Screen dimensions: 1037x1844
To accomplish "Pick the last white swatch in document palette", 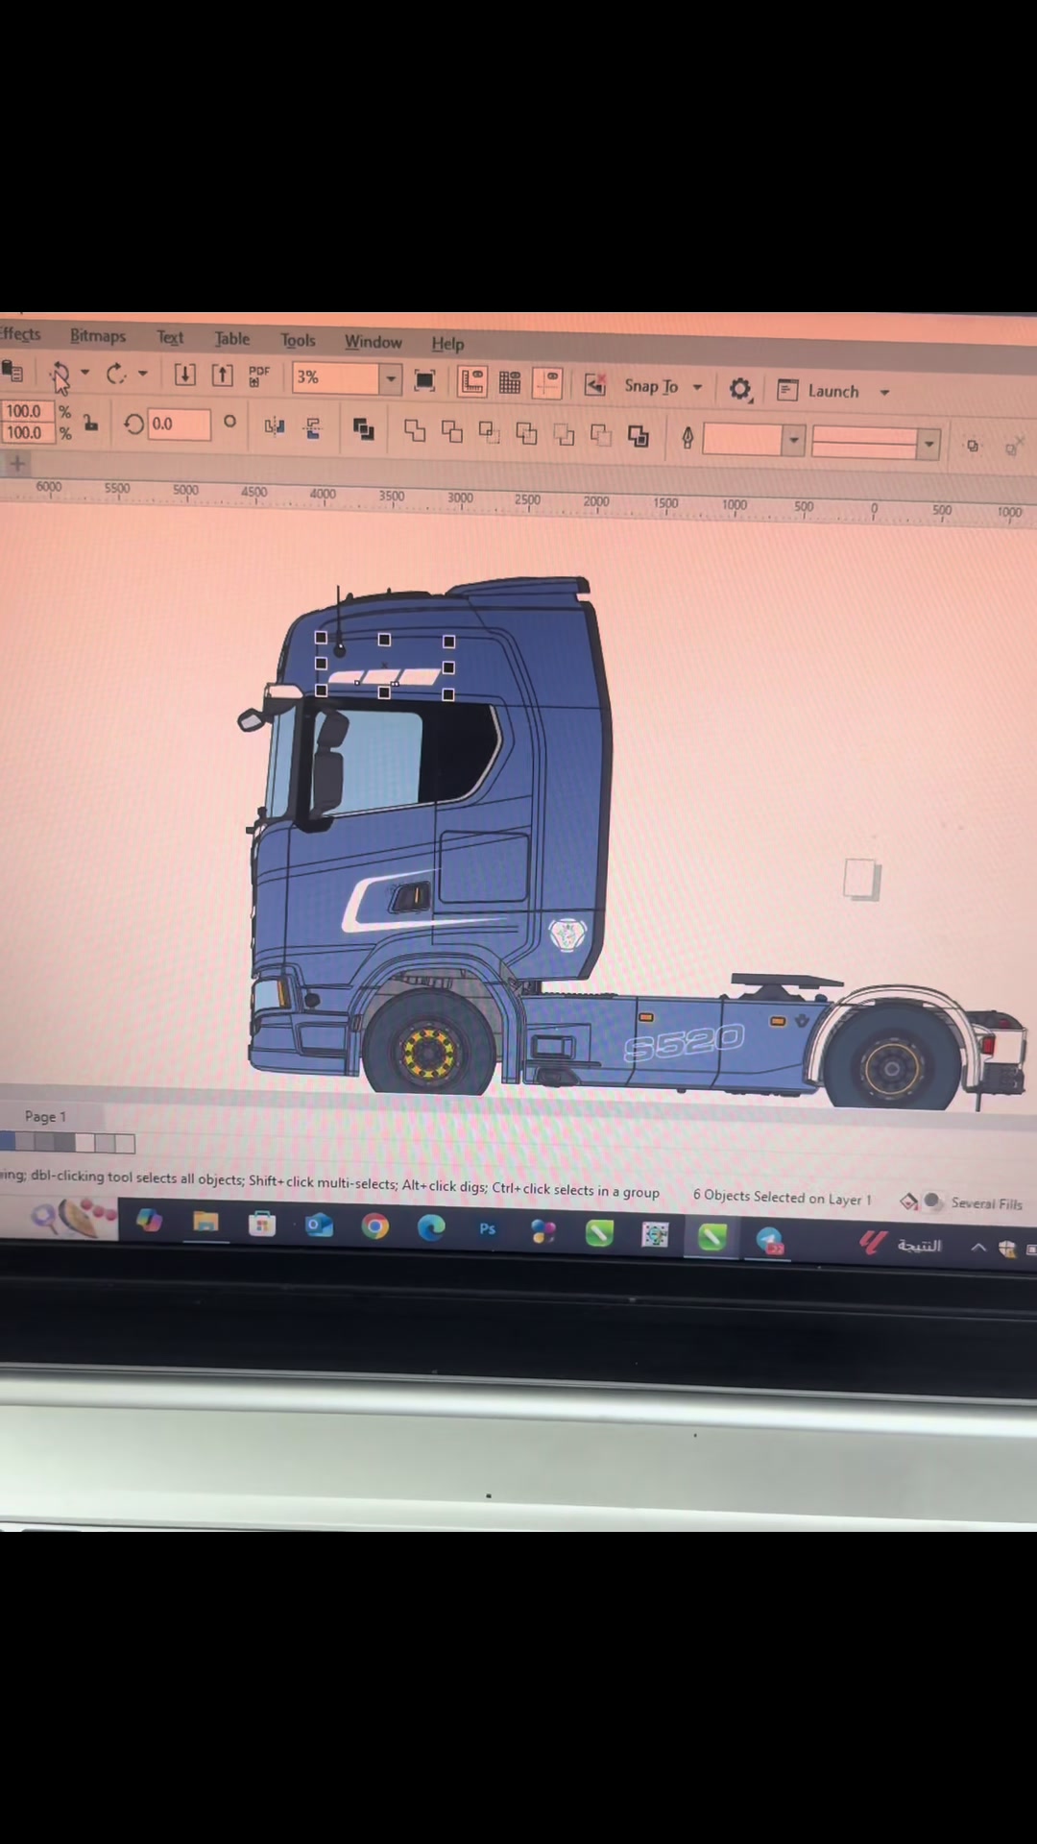I will tap(125, 1144).
